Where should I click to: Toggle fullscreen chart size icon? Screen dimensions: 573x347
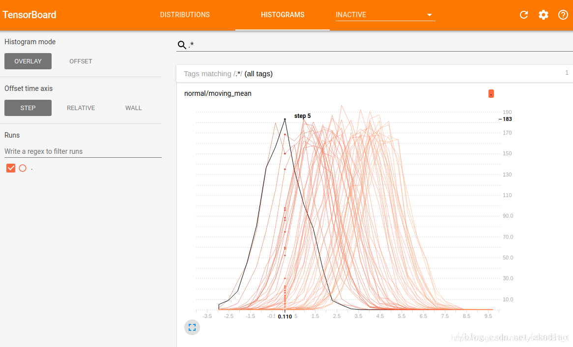point(192,327)
